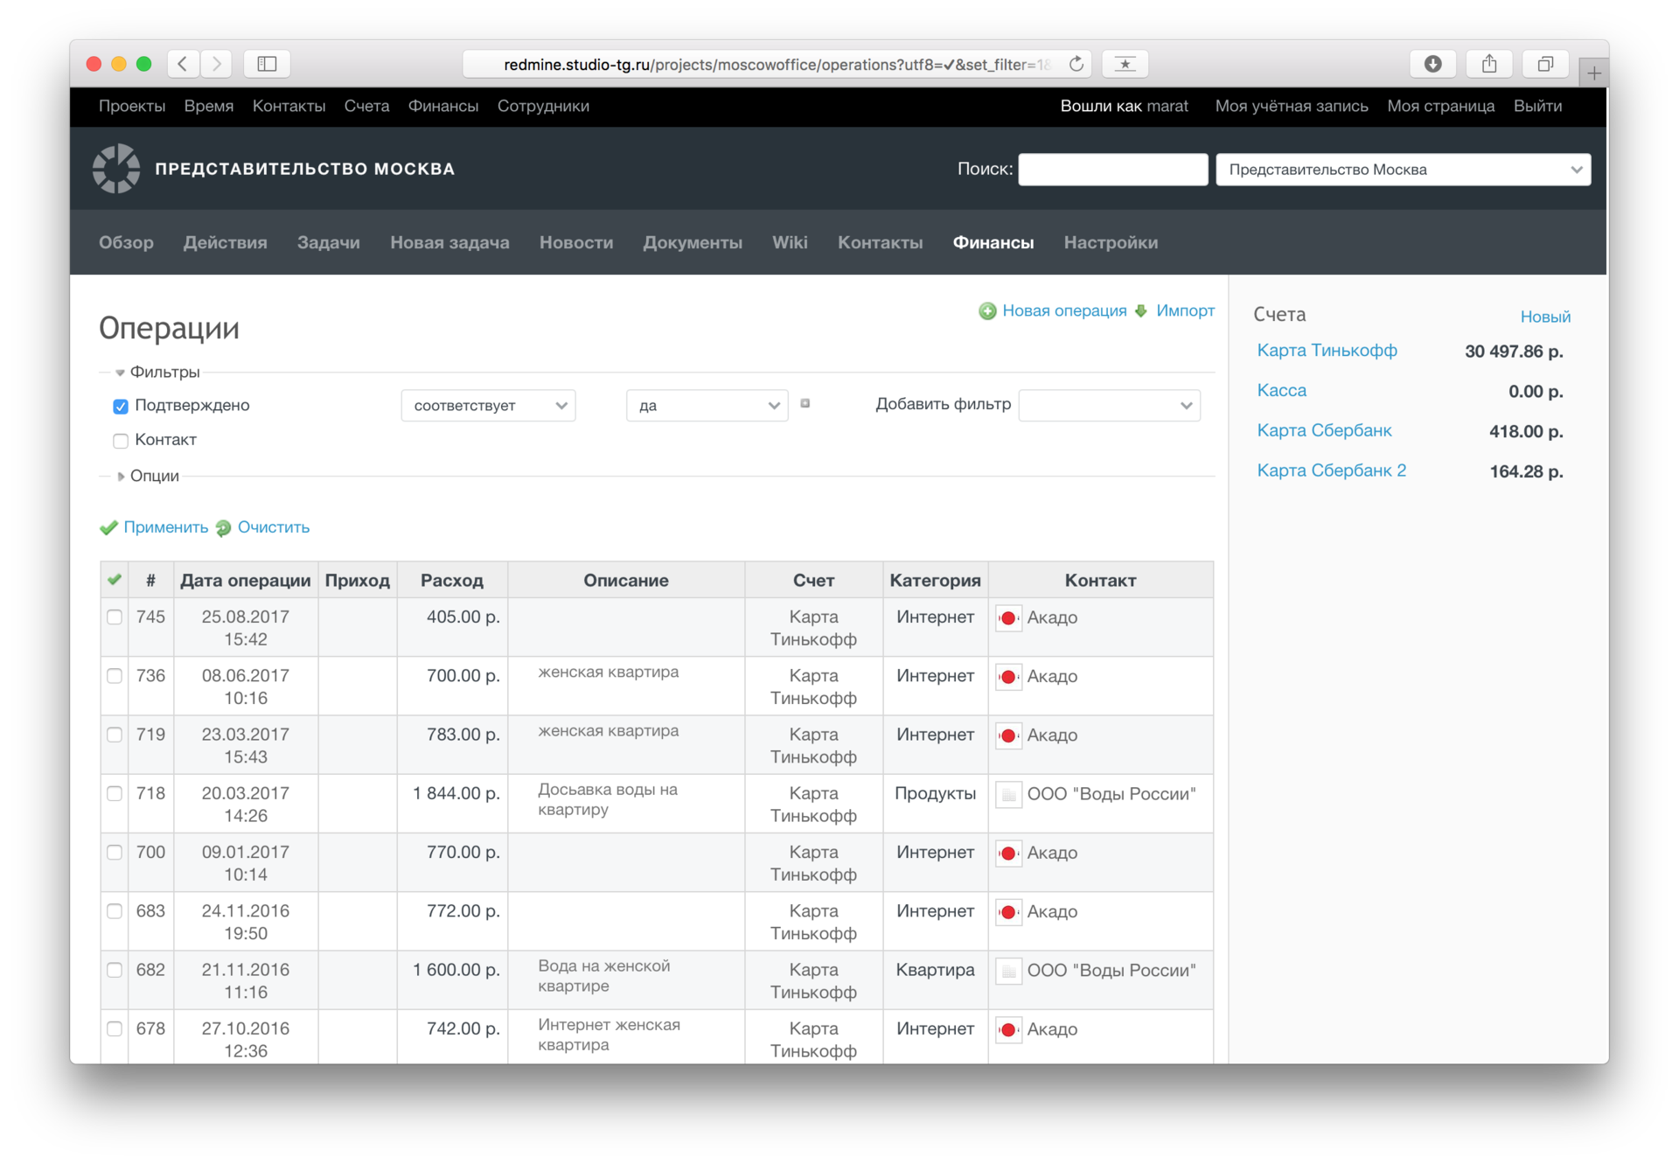Click the Clear filters refresh icon
1679x1164 pixels.
(x=224, y=527)
